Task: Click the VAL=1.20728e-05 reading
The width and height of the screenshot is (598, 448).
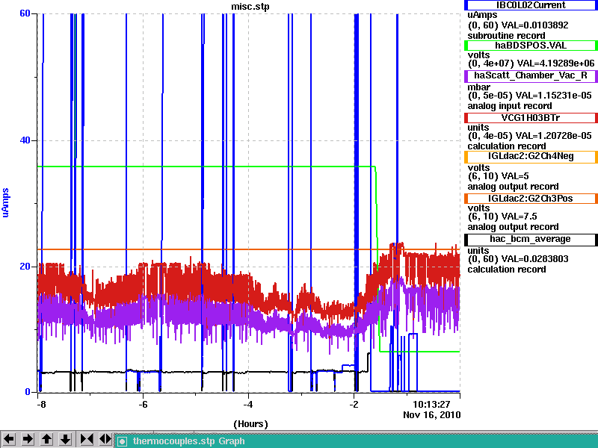Action: 554,136
